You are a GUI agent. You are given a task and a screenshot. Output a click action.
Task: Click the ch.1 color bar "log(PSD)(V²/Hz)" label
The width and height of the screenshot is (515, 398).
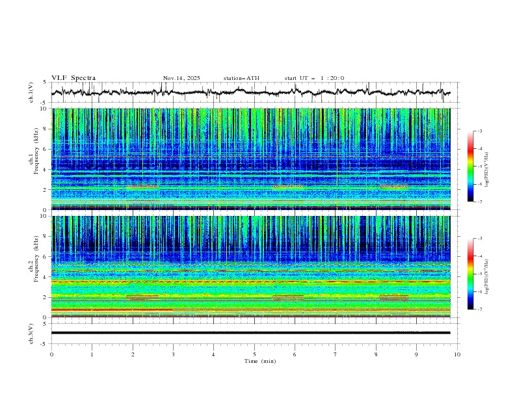487,170
